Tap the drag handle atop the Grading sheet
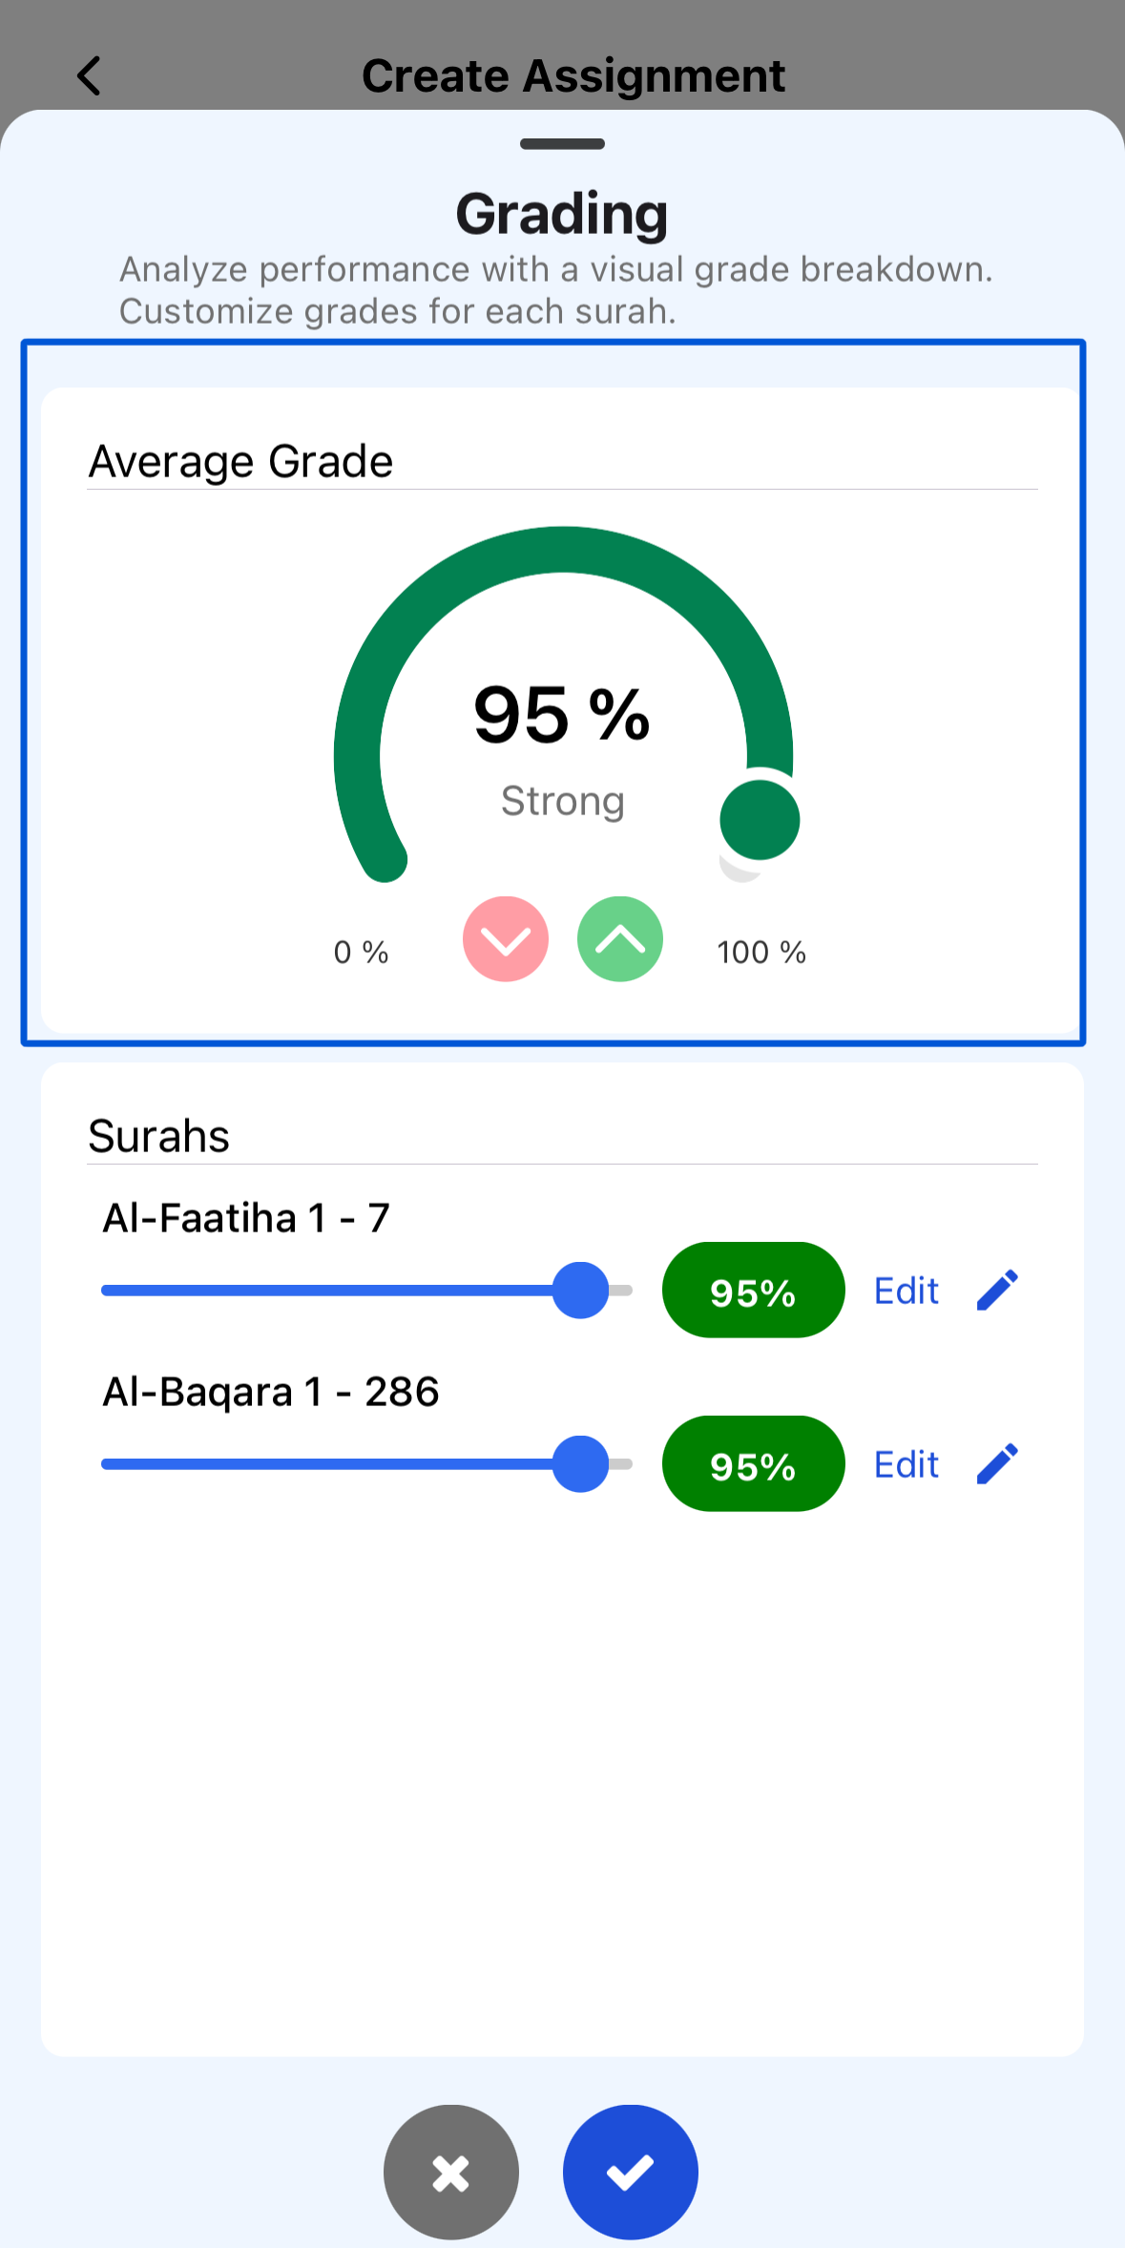The image size is (1125, 2248). click(562, 144)
